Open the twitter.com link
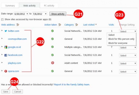The height and width of the screenshot is (95, 139). [x=14, y=31]
